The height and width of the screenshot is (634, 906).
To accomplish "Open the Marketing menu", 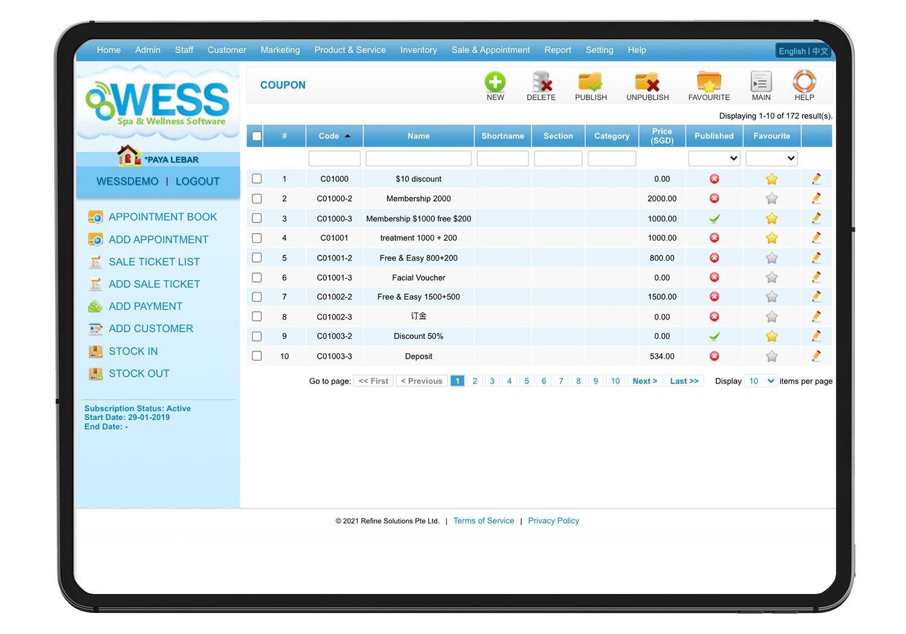I will click(280, 50).
